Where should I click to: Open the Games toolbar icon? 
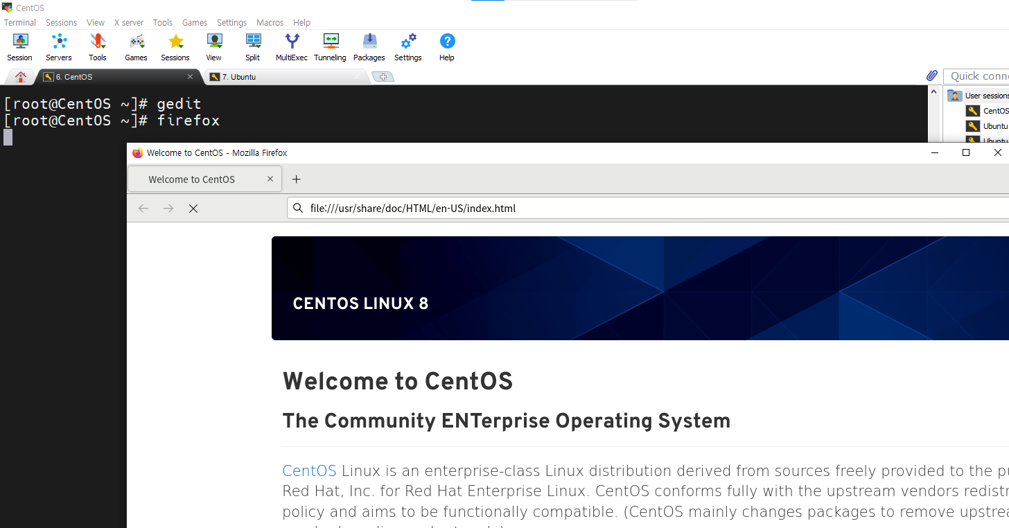137,47
